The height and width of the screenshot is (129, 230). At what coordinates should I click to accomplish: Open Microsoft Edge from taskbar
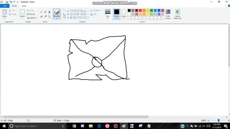click(x=99, y=126)
